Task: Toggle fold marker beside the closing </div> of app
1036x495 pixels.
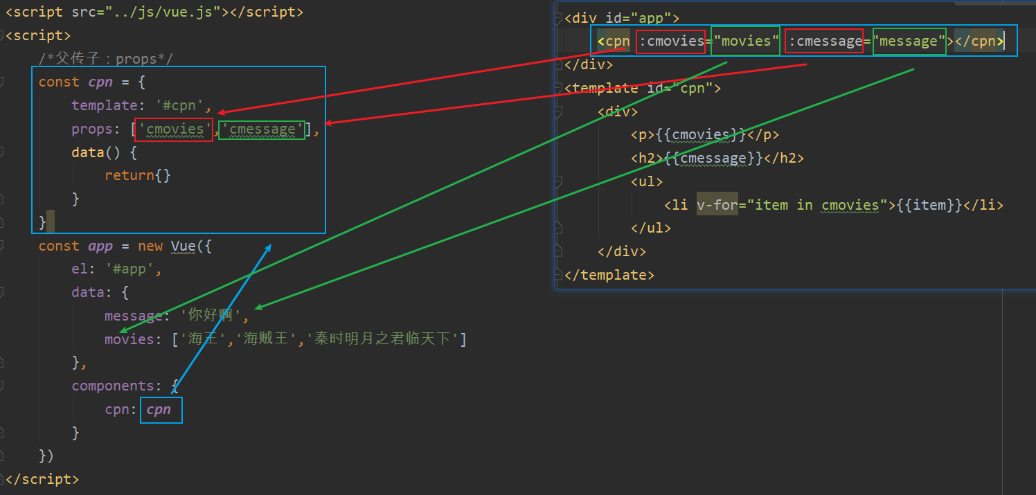Action: click(558, 64)
